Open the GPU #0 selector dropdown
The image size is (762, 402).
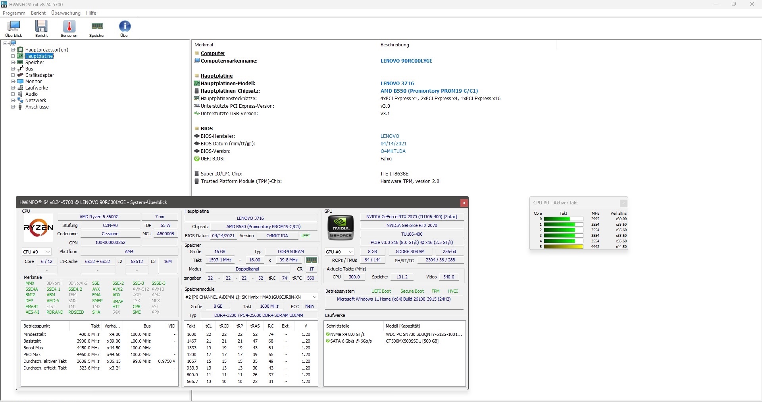(339, 252)
